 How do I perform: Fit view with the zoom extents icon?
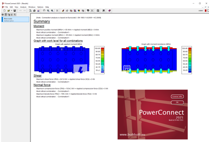click(x=57, y=11)
